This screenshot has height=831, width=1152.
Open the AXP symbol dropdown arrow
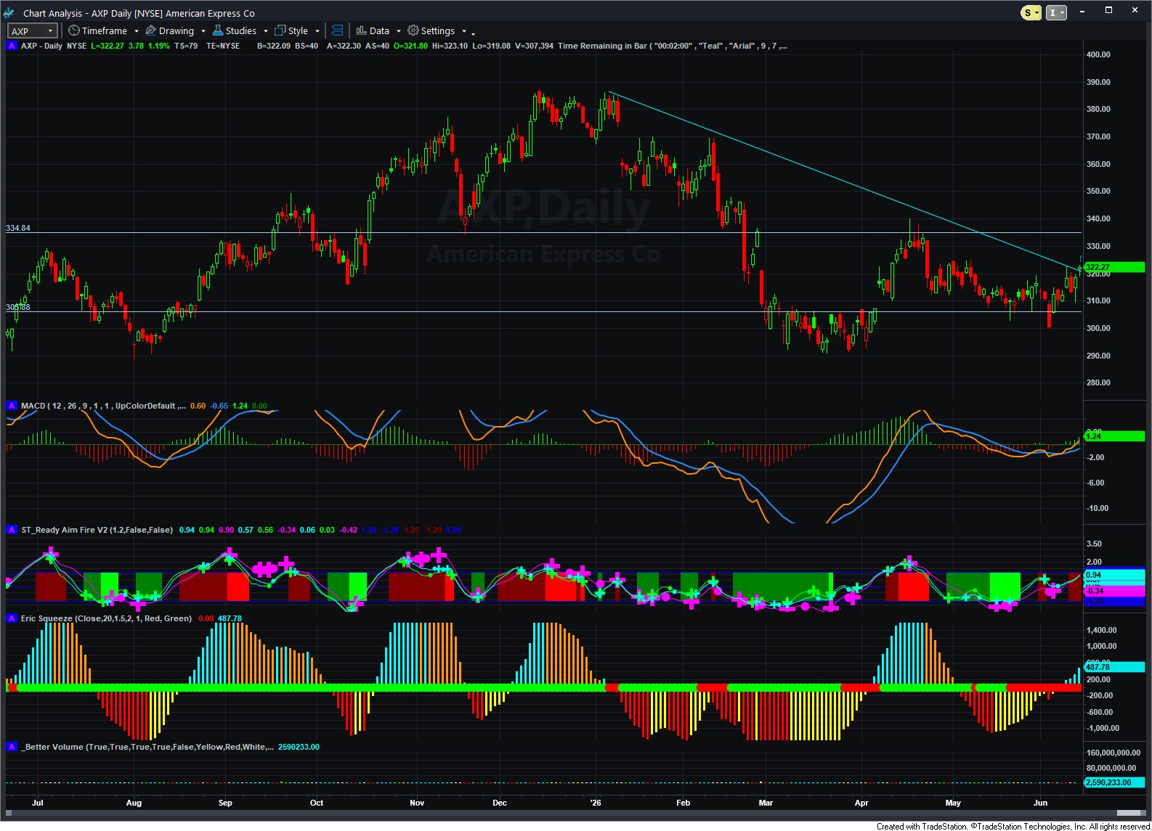[x=50, y=31]
